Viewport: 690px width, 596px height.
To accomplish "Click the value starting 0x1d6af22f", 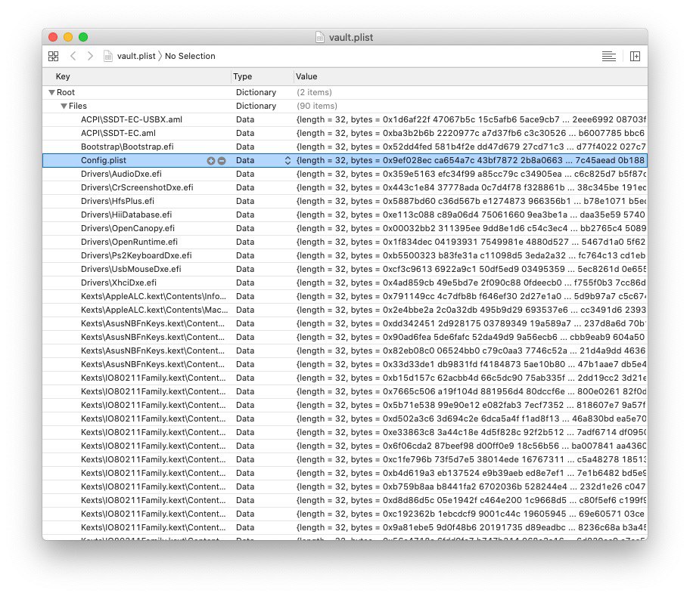I will (x=471, y=119).
